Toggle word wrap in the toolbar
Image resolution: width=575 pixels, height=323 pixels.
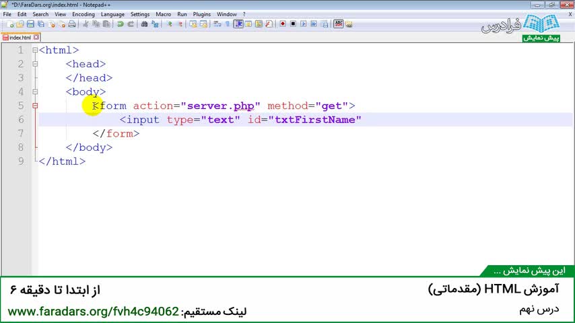tap(217, 24)
